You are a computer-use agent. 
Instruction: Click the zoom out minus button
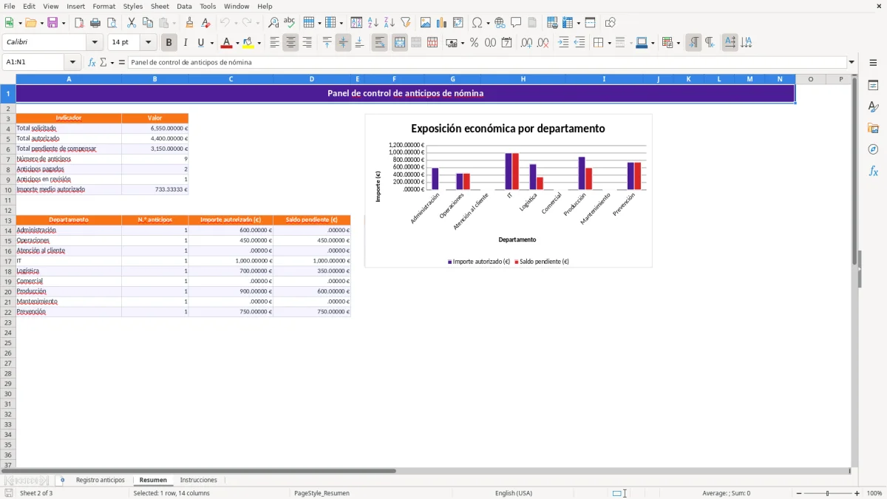point(798,493)
